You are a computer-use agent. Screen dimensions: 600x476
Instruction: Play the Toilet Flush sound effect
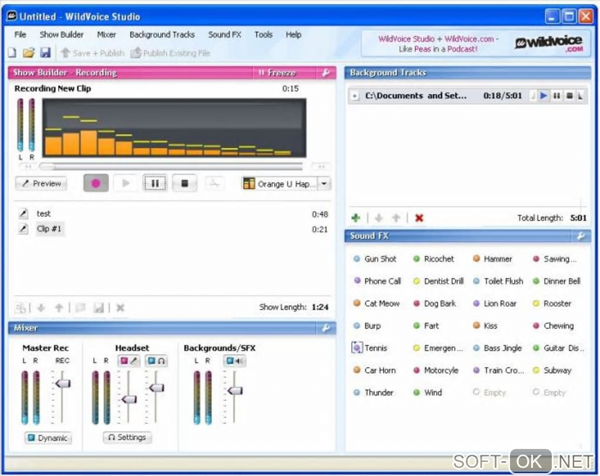click(x=498, y=281)
